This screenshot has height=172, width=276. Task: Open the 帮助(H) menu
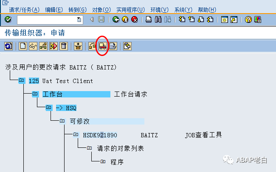pyautogui.click(x=207, y=10)
